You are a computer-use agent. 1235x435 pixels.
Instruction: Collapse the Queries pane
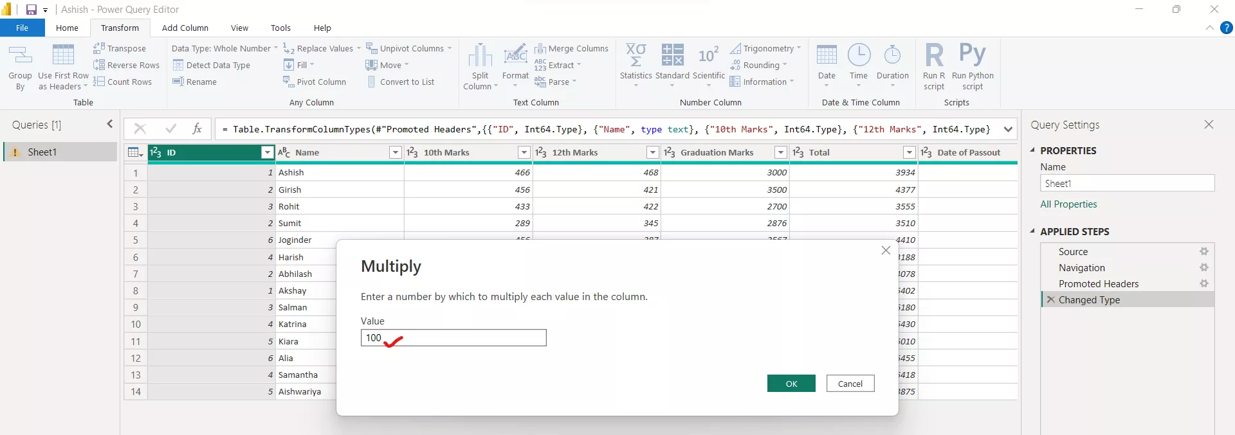tap(110, 124)
